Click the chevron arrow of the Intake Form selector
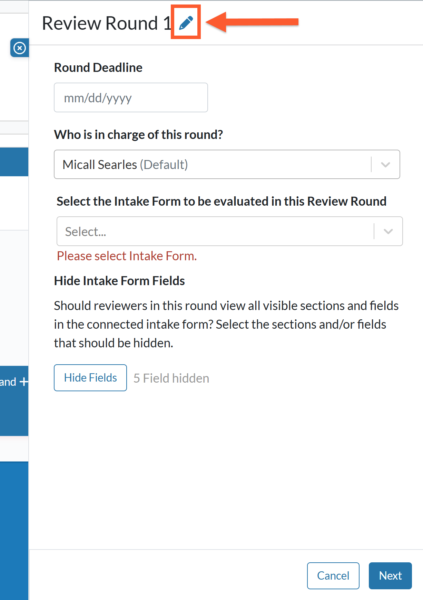Viewport: 423px width, 600px height. (x=388, y=231)
